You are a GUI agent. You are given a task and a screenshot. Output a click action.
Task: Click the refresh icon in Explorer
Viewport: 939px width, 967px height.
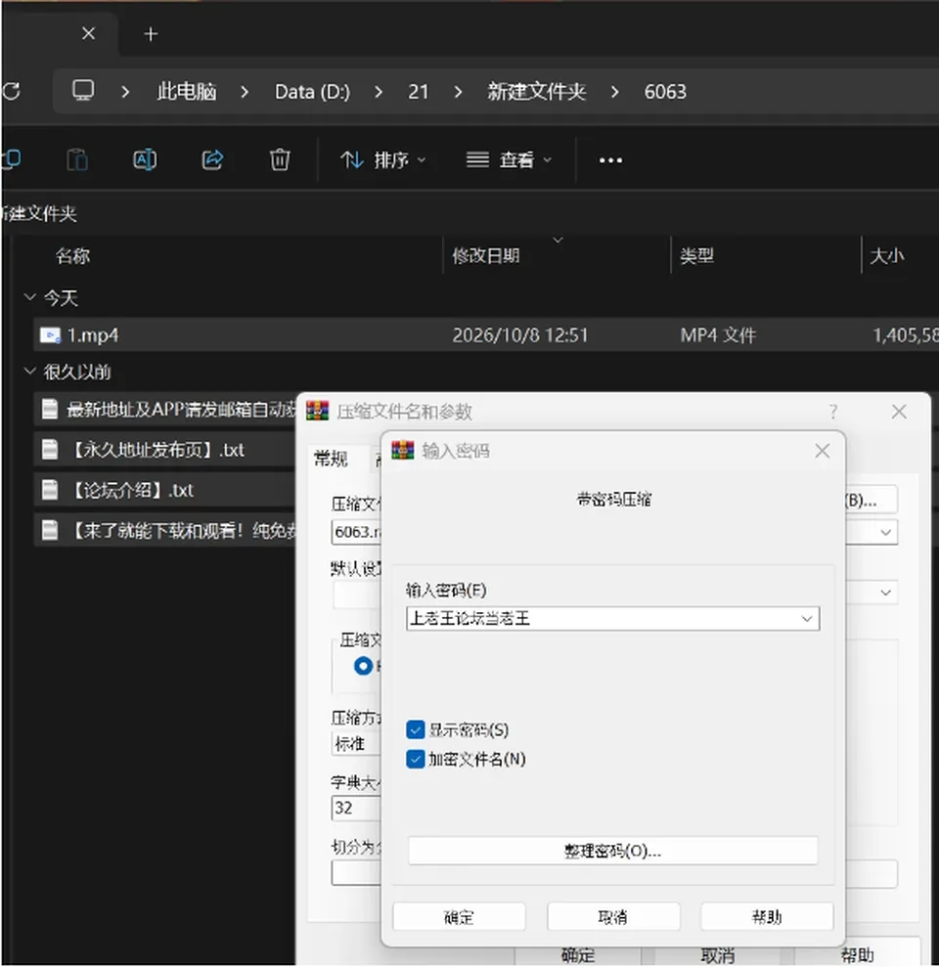tap(12, 91)
